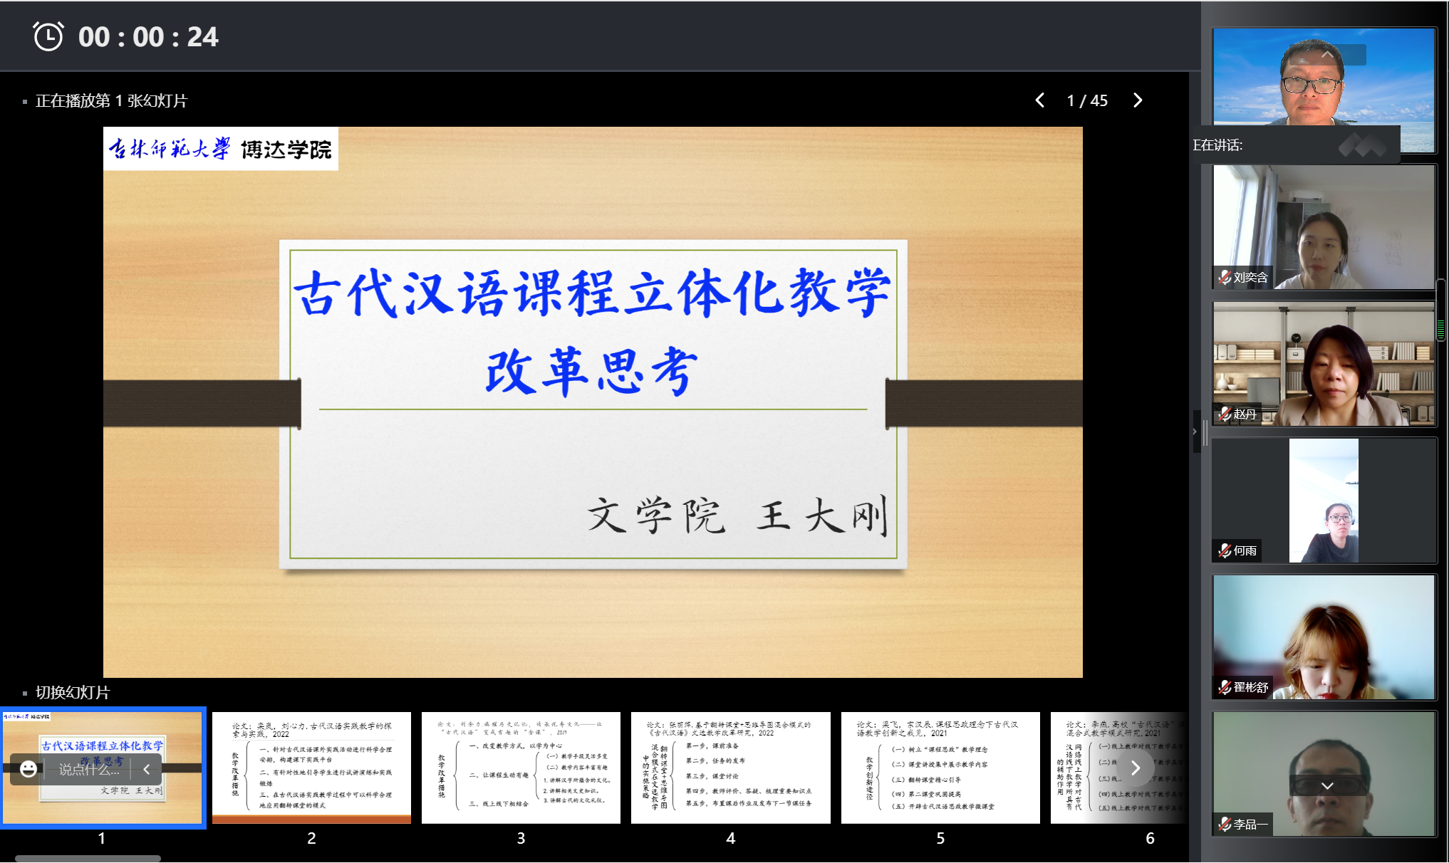Click 赵丹 muted microphone icon
The image size is (1449, 863).
[1225, 414]
